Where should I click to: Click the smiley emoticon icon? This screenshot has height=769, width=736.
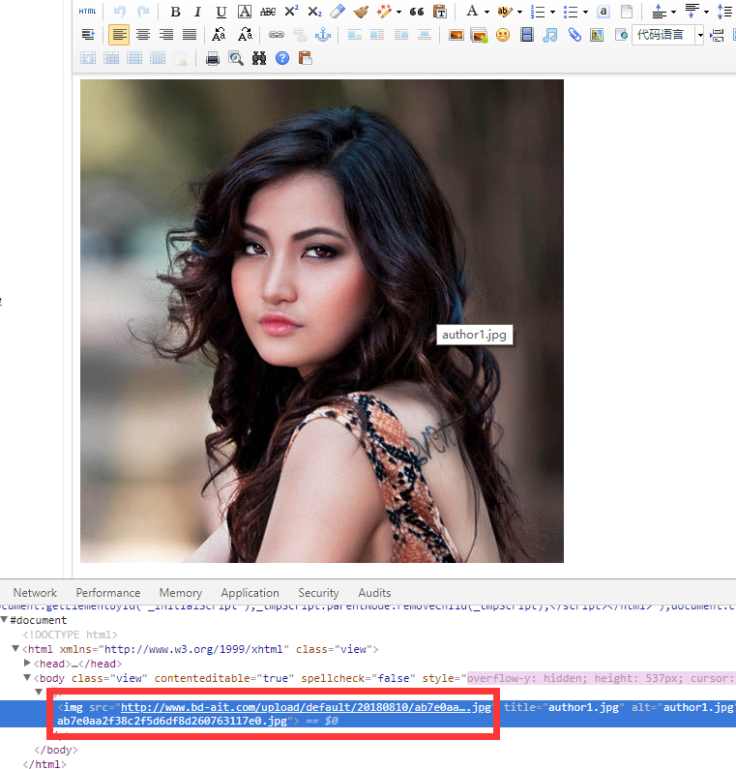pyautogui.click(x=503, y=35)
